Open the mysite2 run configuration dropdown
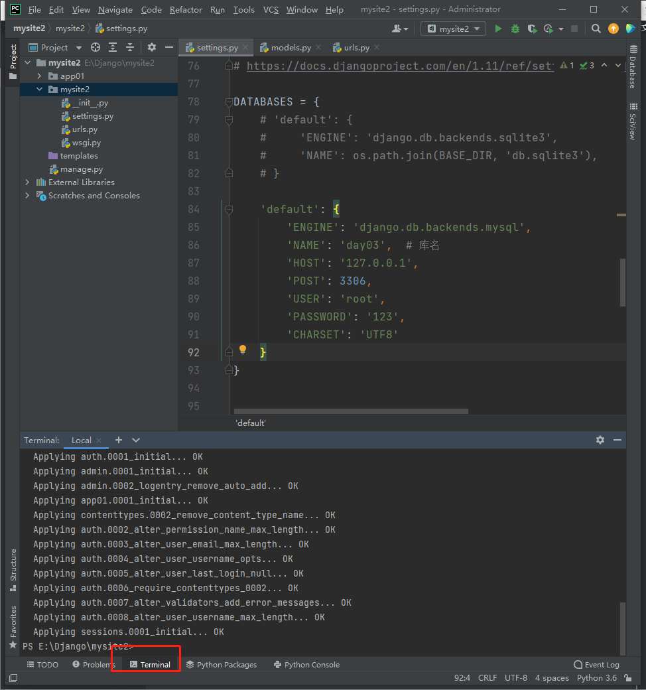Image resolution: width=646 pixels, height=690 pixels. [x=453, y=29]
